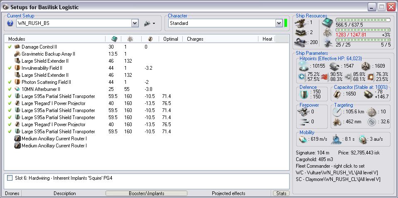Click the Photon Scattering Field II icon
Viewport: 398px width, 198px height.
click(17, 82)
